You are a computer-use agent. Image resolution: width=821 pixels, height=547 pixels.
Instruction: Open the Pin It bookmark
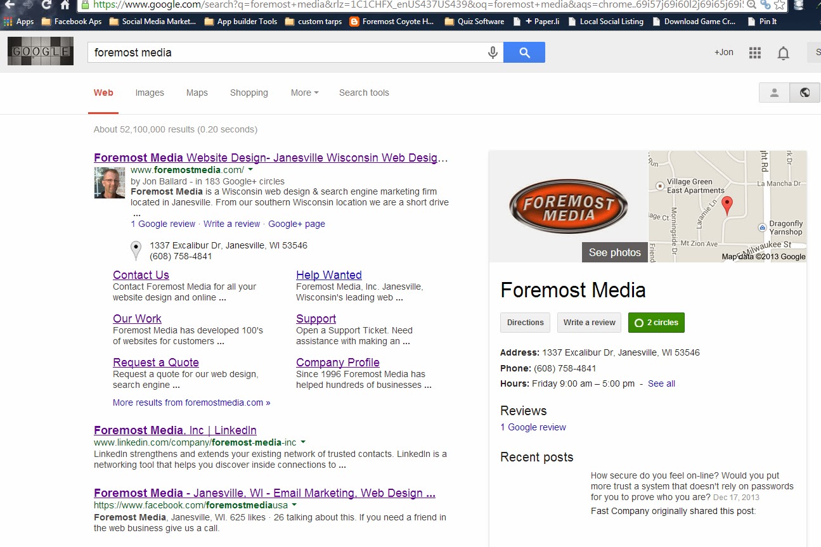click(x=761, y=22)
